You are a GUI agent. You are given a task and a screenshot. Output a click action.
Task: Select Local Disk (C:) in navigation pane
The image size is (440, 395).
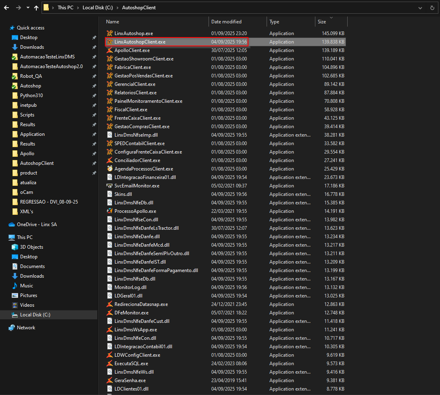click(x=35, y=315)
